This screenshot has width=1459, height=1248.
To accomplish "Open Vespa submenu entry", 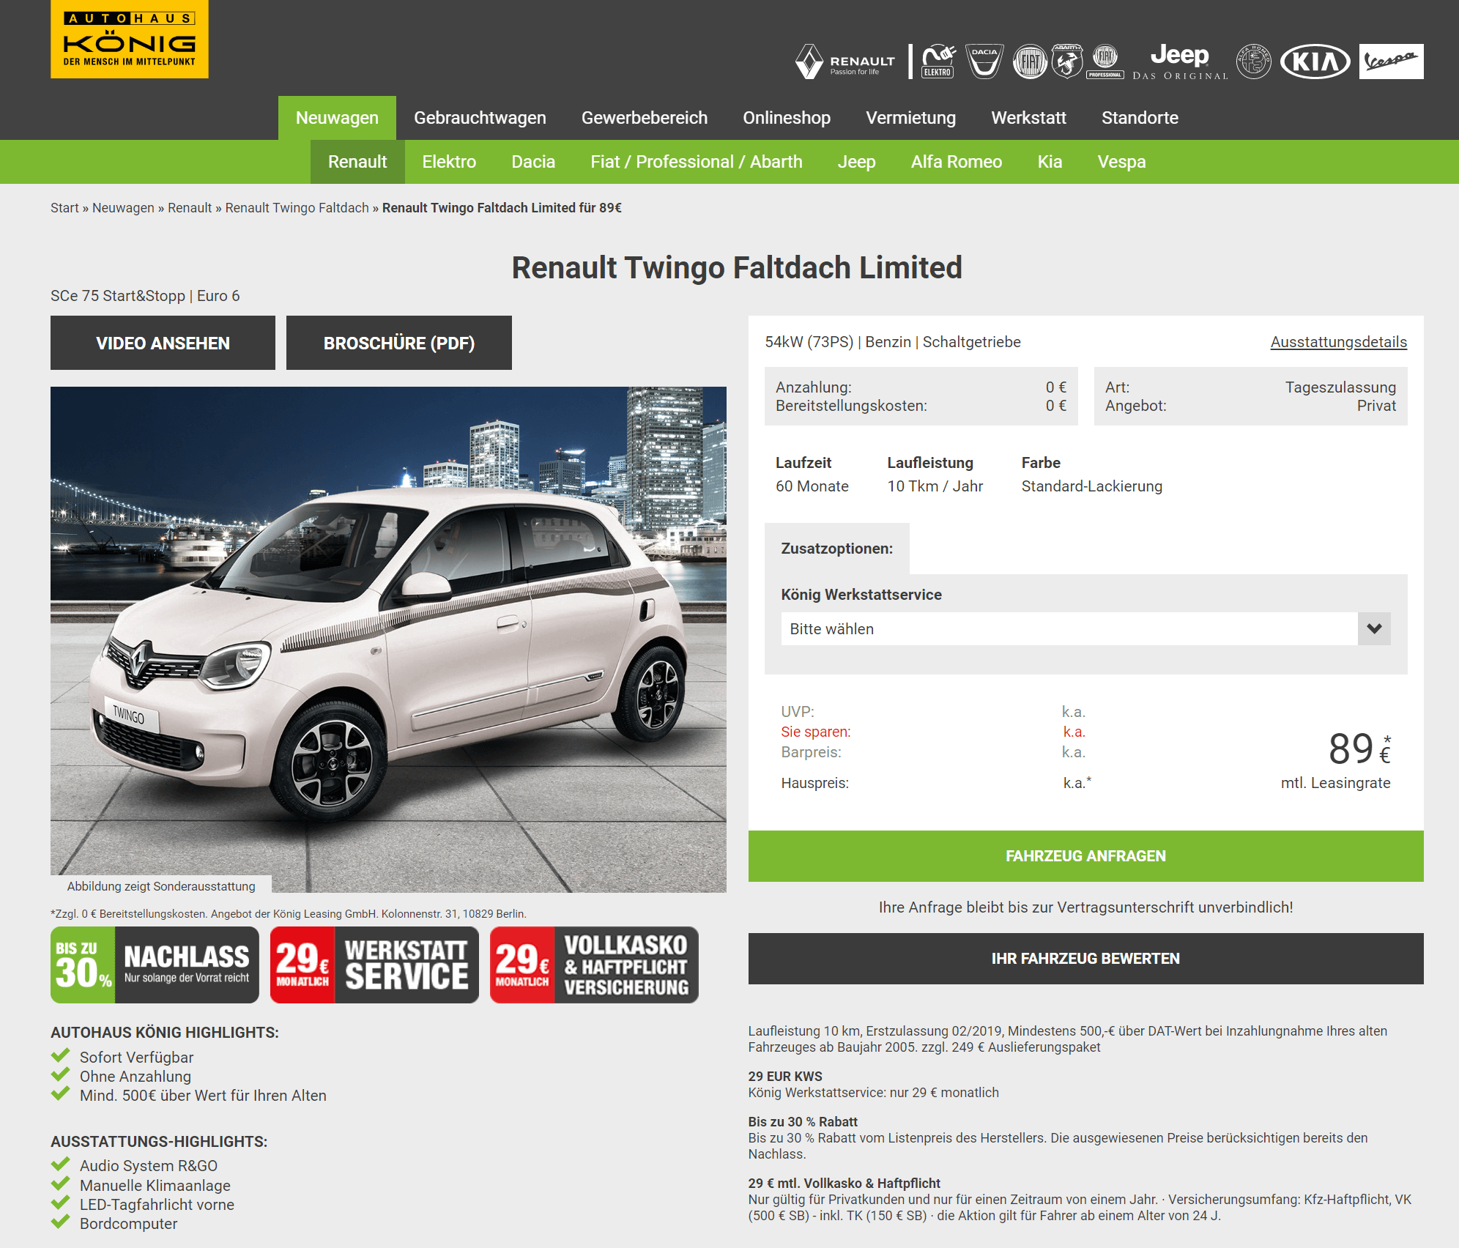I will (x=1121, y=162).
